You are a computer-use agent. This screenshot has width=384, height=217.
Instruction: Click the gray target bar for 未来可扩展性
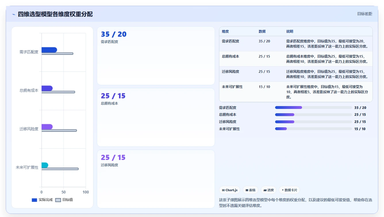point(60,169)
